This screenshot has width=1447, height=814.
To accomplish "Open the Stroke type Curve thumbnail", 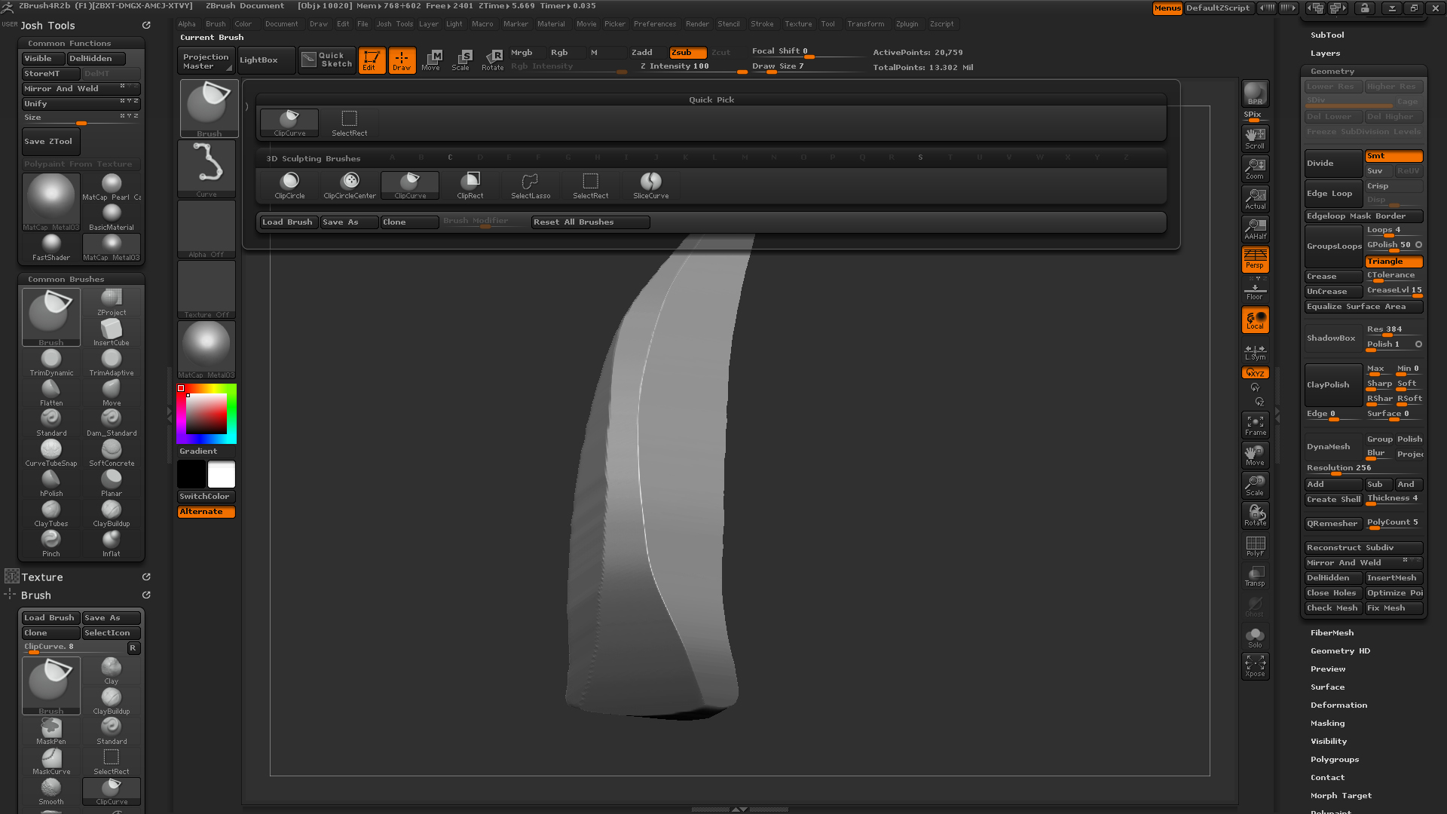I will click(x=206, y=169).
